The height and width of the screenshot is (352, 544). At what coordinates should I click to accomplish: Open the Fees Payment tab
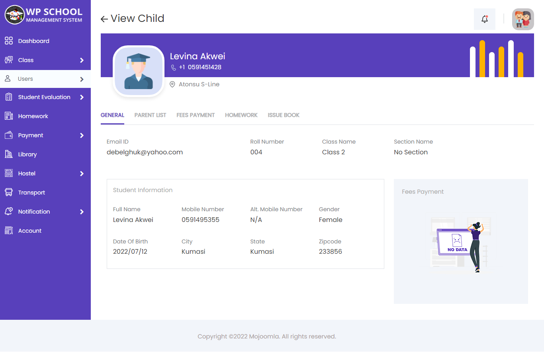pyautogui.click(x=196, y=115)
